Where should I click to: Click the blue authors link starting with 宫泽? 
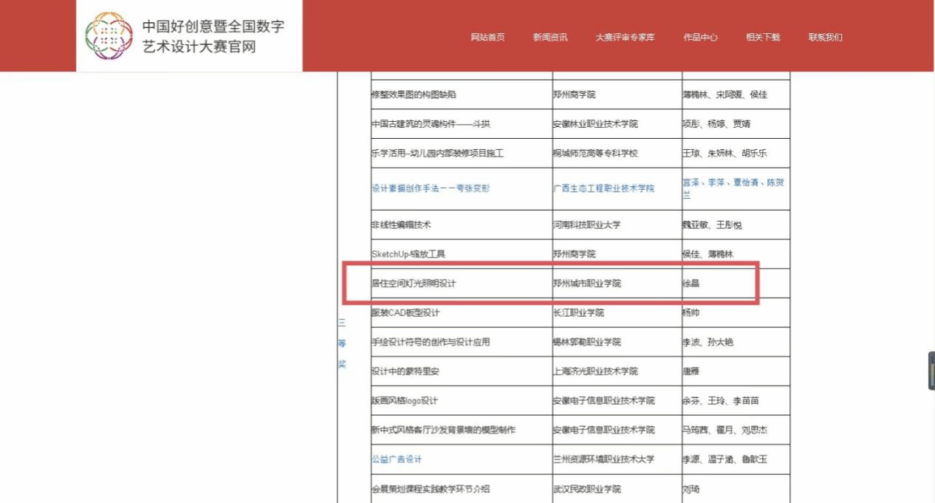[x=732, y=188]
